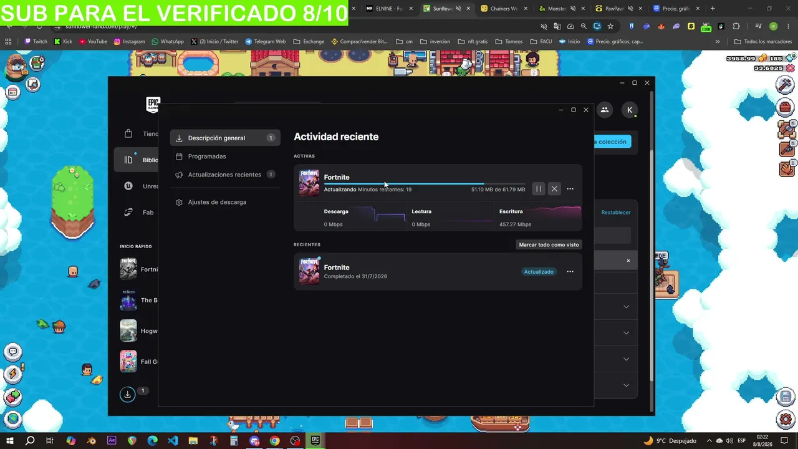Pause the Fortnite update download
Image resolution: width=798 pixels, height=449 pixels.
(x=539, y=189)
